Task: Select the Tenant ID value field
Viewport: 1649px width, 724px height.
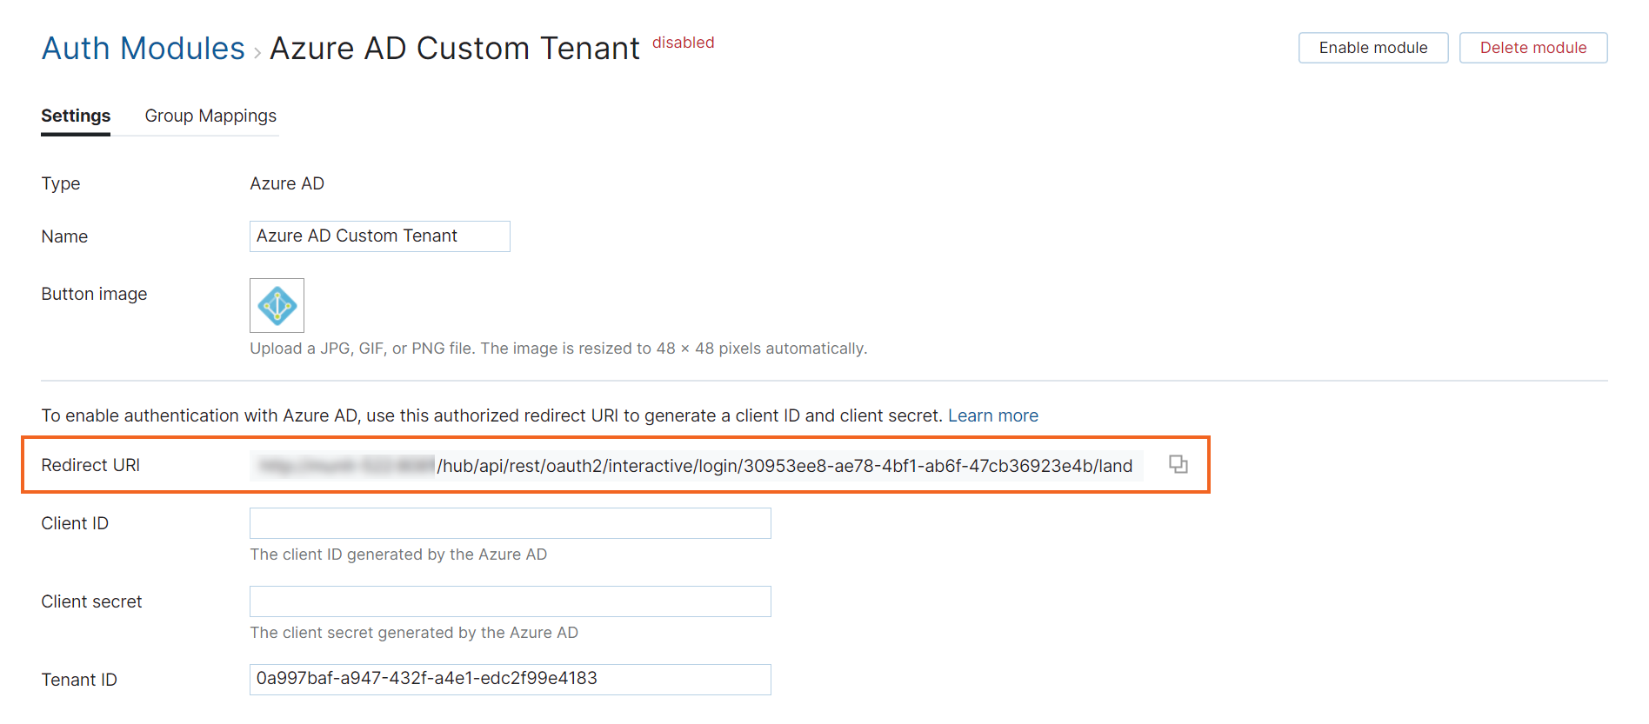Action: pos(510,679)
